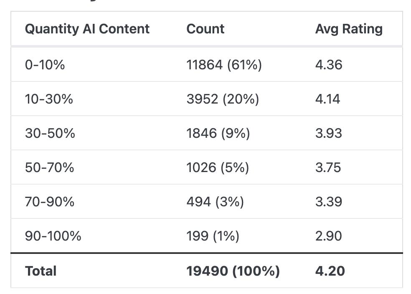Click the 4.36 average rating cell

328,65
